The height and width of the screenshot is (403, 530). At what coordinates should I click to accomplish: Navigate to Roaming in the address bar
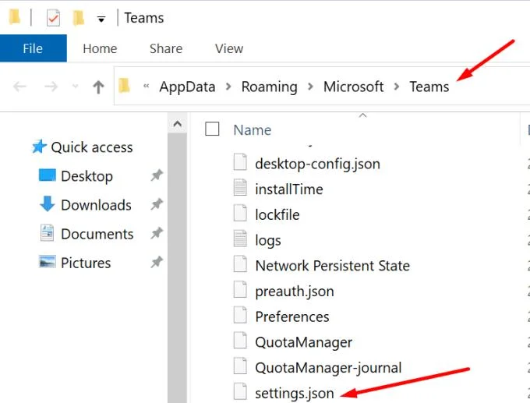point(270,87)
